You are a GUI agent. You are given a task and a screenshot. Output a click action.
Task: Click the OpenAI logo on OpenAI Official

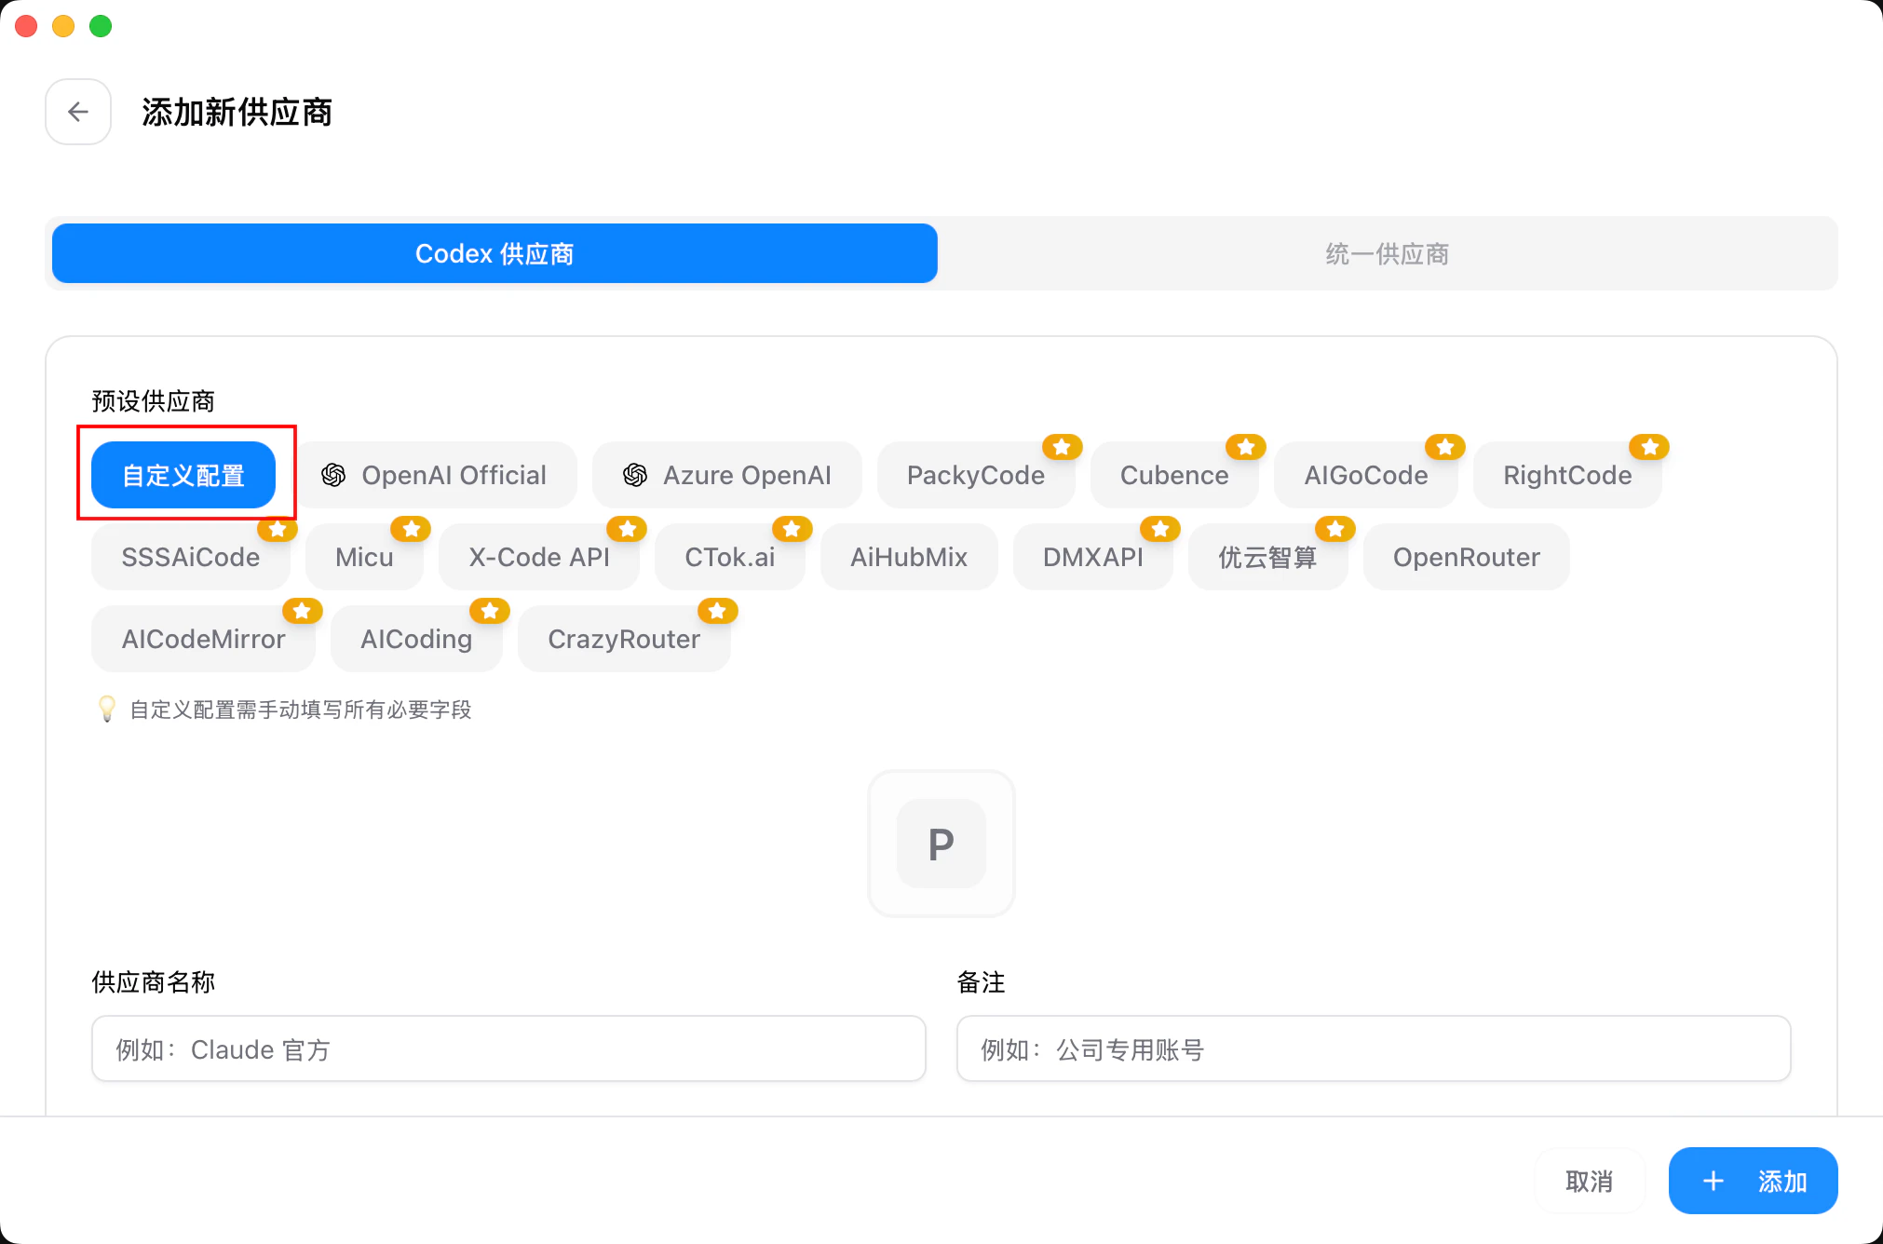(x=333, y=475)
